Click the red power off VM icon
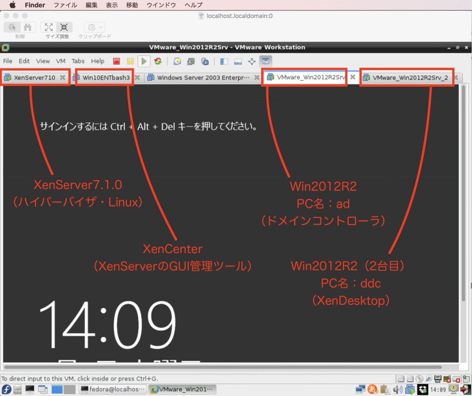 [x=117, y=61]
